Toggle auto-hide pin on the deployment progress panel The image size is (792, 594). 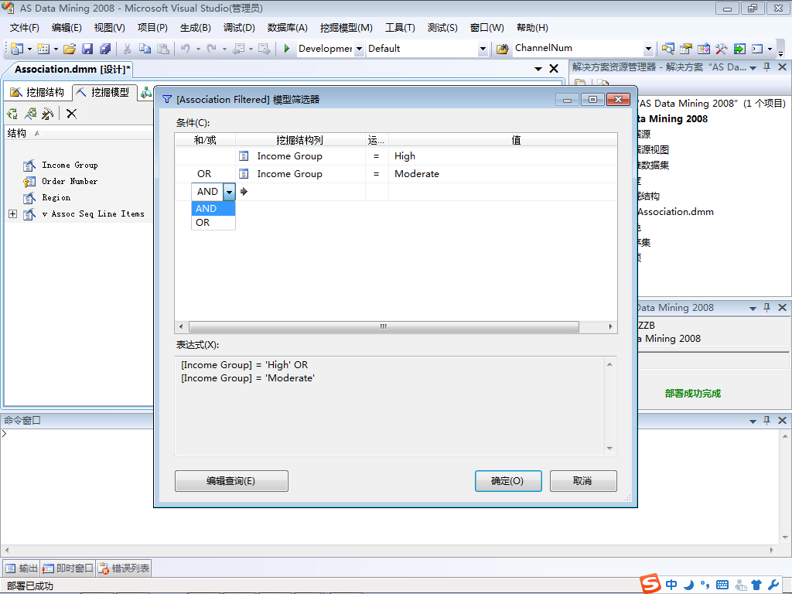[x=766, y=308]
